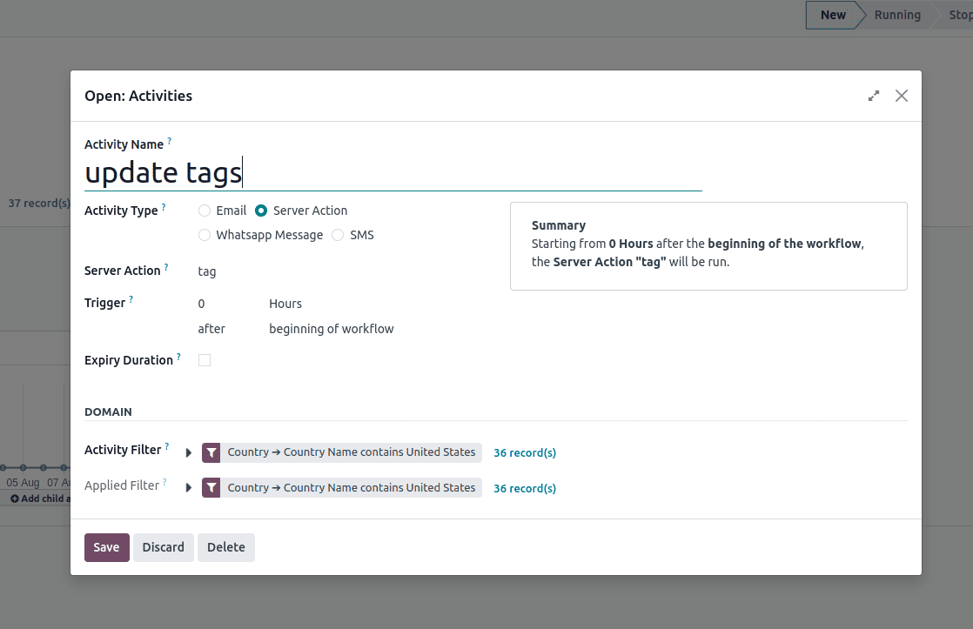Screen dimensions: 973x629
Task: Expand the Activity Filter domain tree
Action: coord(189,452)
